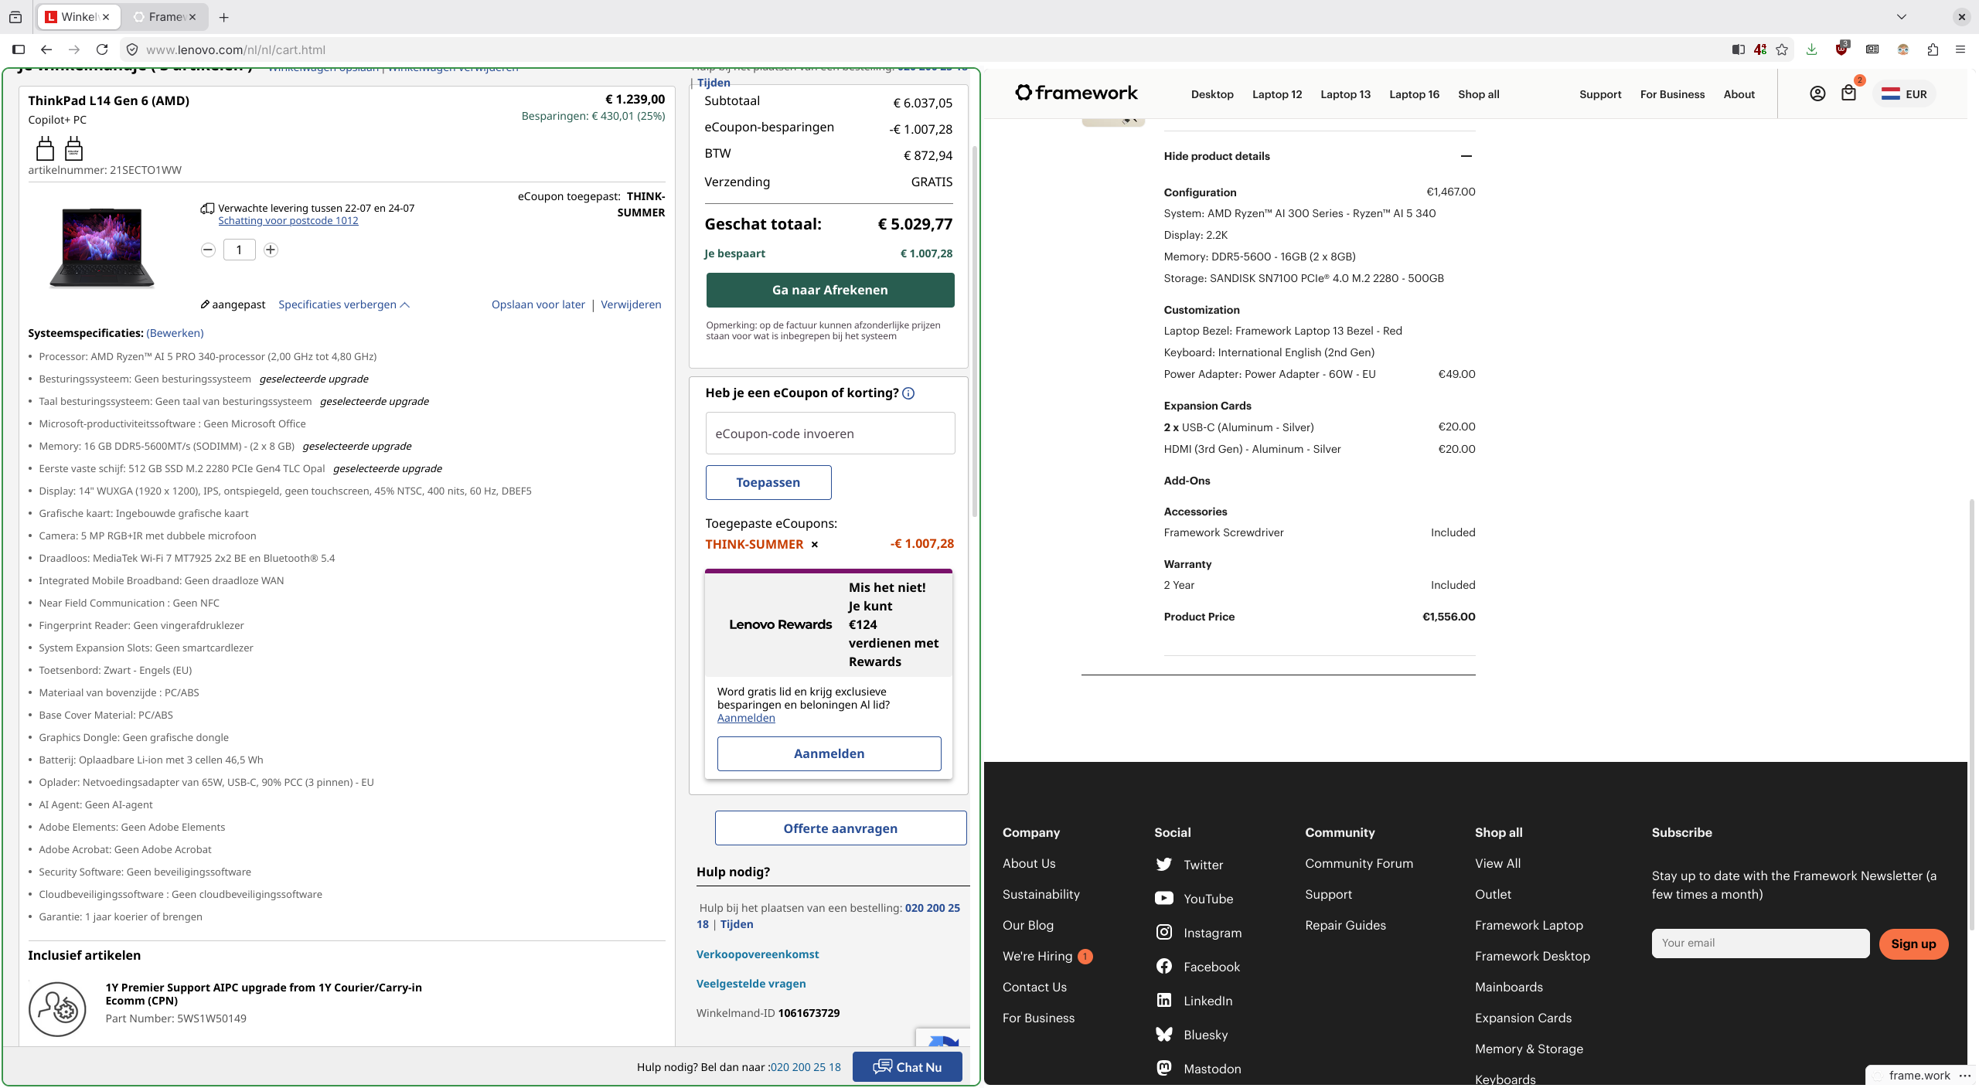The image size is (1979, 1088).
Task: Open the list-all-tabs chevron dropdown
Action: pos(1902,17)
